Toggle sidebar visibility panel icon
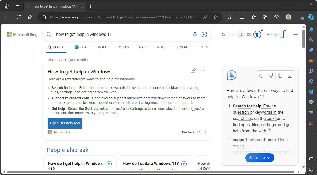This screenshot has width=317, height=175. point(311,159)
